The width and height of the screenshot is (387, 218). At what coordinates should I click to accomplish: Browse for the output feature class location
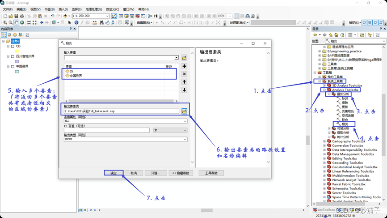pos(185,111)
